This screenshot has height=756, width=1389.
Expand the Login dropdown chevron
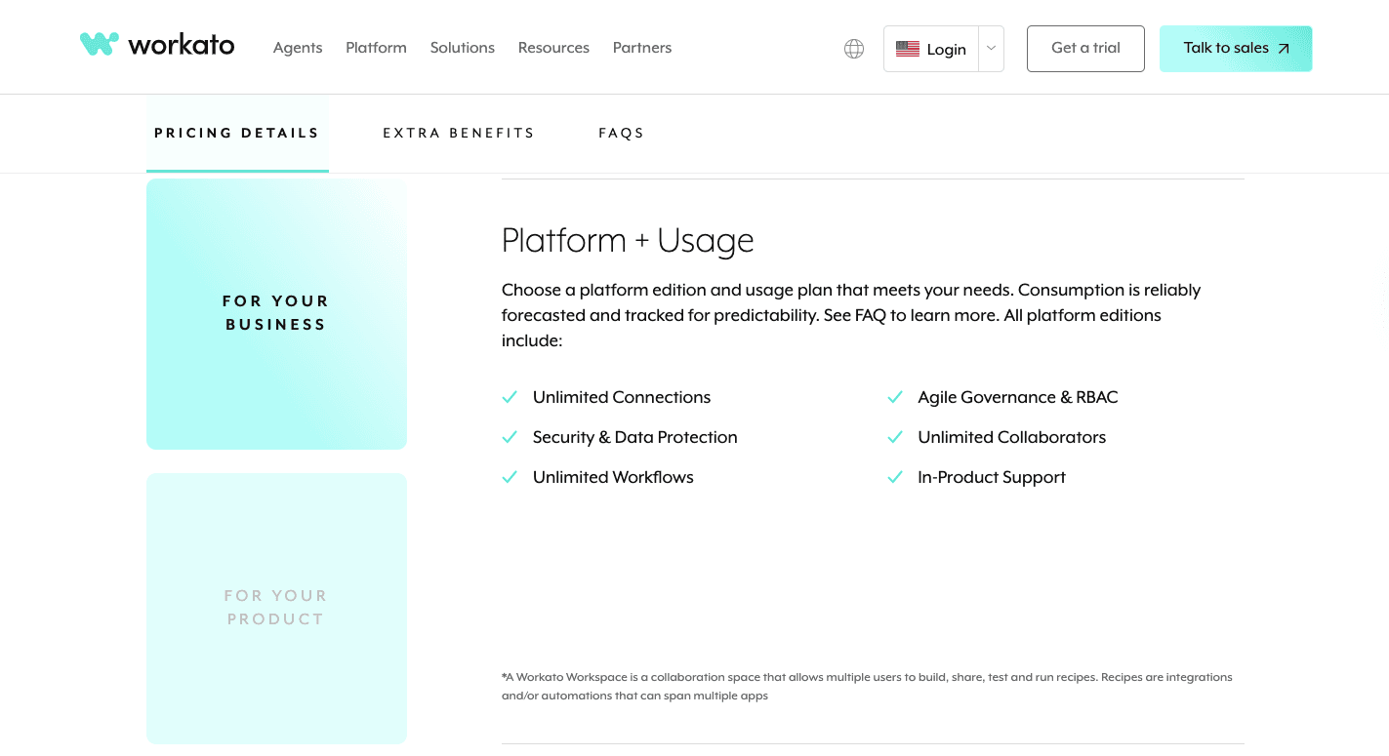[x=991, y=49]
